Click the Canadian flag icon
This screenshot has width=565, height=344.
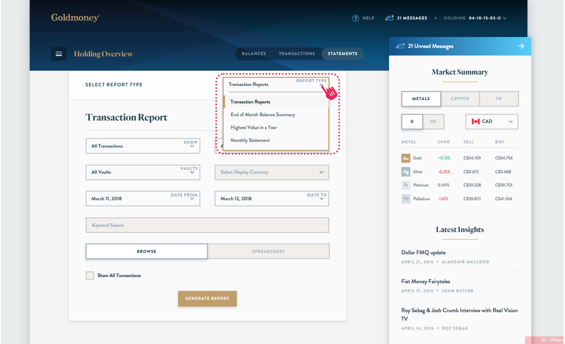(x=476, y=121)
